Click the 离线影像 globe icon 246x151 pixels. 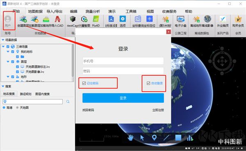point(207,19)
